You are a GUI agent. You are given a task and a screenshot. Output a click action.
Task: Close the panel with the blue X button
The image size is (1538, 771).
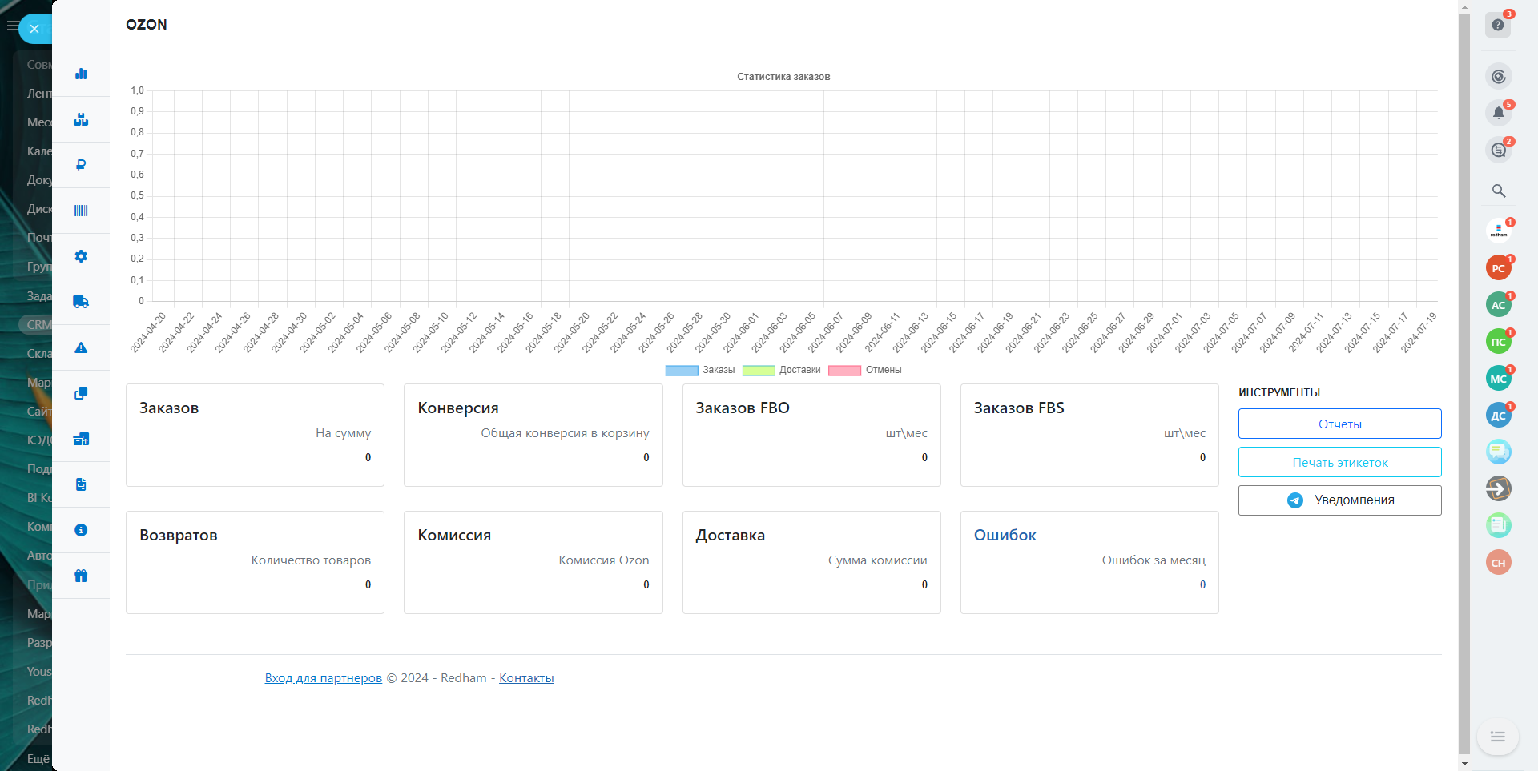coord(34,29)
